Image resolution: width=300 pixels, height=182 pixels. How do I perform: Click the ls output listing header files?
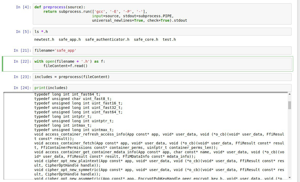(105, 40)
